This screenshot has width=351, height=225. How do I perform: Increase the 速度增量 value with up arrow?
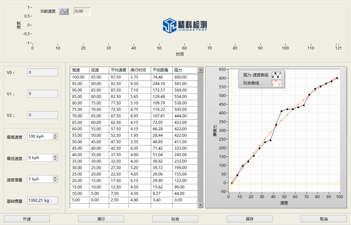55,177
